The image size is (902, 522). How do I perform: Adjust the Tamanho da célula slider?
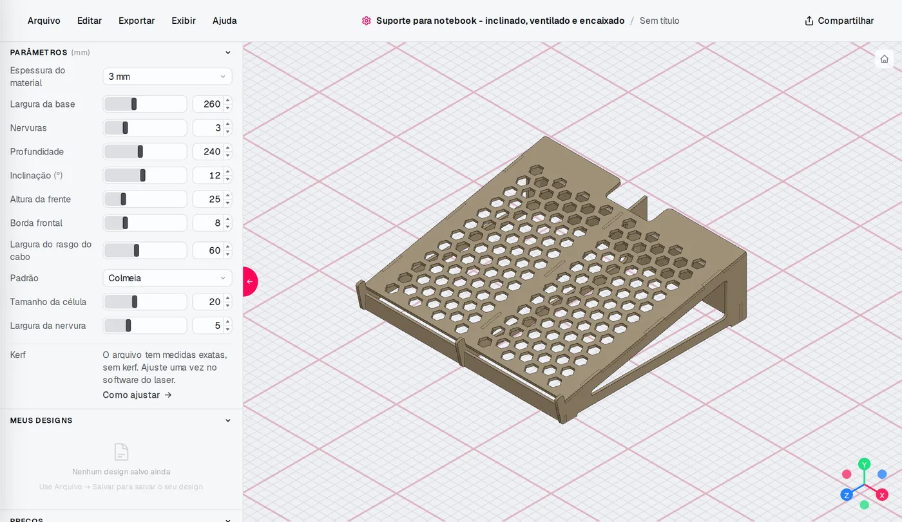[x=145, y=301]
